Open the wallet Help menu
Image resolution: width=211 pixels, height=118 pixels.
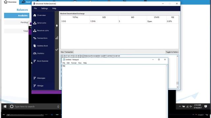point(54,9)
